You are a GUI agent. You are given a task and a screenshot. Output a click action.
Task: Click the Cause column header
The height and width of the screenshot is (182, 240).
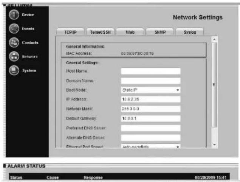click(x=53, y=177)
